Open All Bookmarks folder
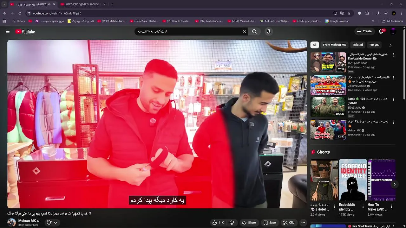Image resolution: width=406 pixels, height=228 pixels. pyautogui.click(x=392, y=21)
